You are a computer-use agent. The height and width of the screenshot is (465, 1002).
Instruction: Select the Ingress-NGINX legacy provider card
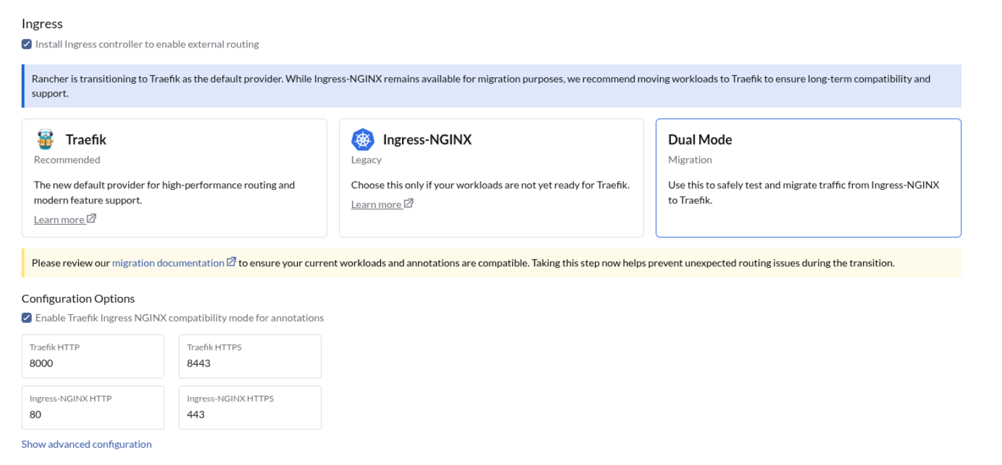(491, 178)
